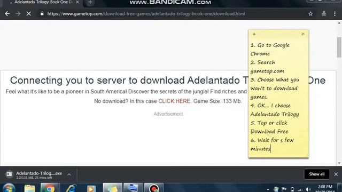Click sticky note line 'Adelantado Trilogy'
This screenshot has height=192, width=342.
[275, 114]
